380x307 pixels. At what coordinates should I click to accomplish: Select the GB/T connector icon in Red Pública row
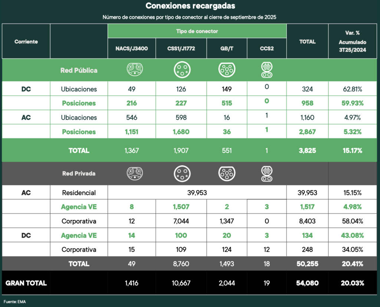[x=227, y=70]
